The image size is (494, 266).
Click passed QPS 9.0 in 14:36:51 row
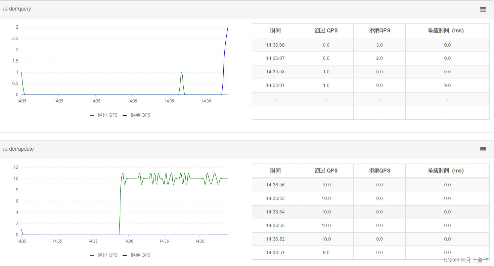326,252
